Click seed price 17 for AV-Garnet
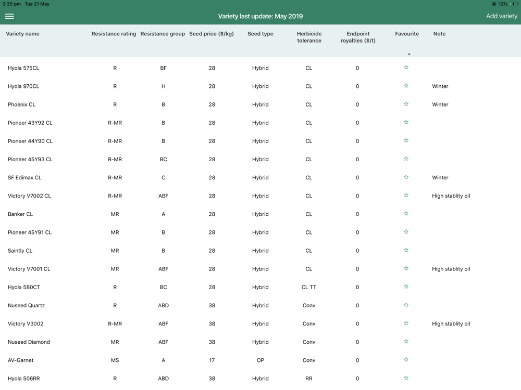This screenshot has height=390, width=521. pos(212,360)
